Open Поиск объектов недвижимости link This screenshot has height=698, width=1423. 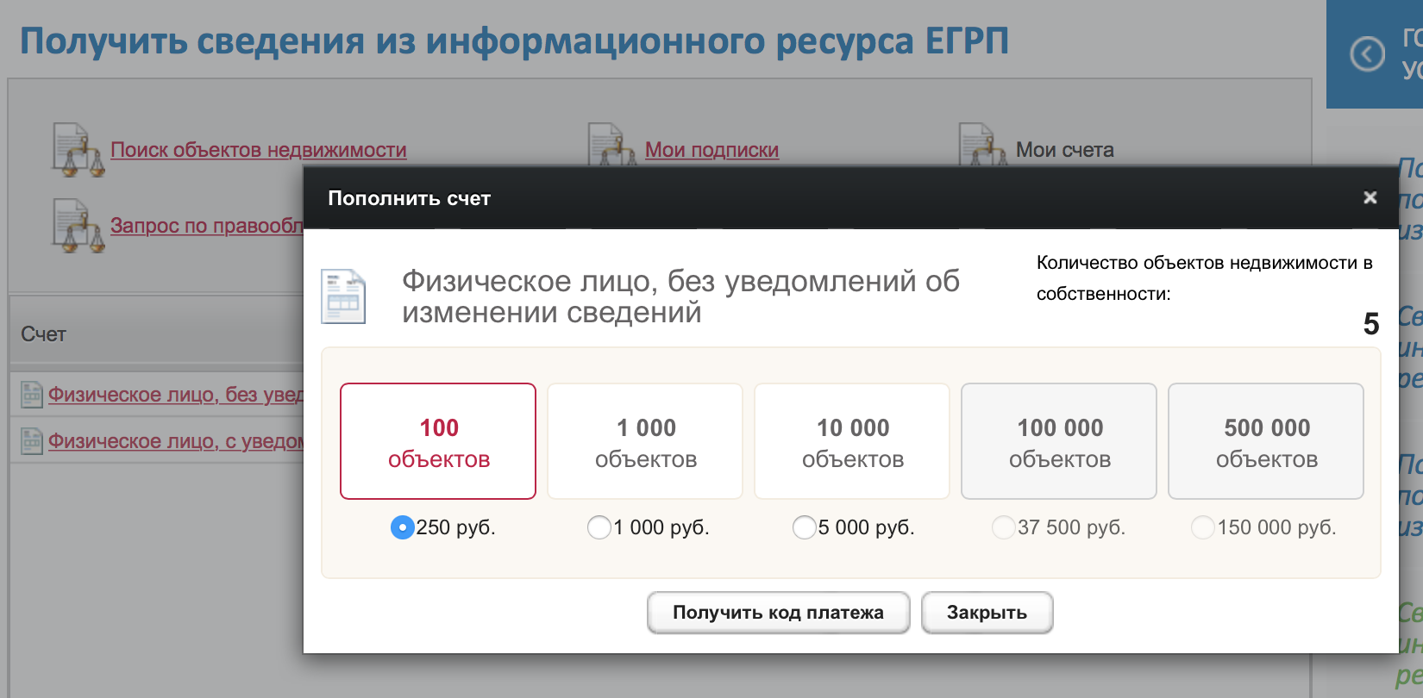[259, 150]
